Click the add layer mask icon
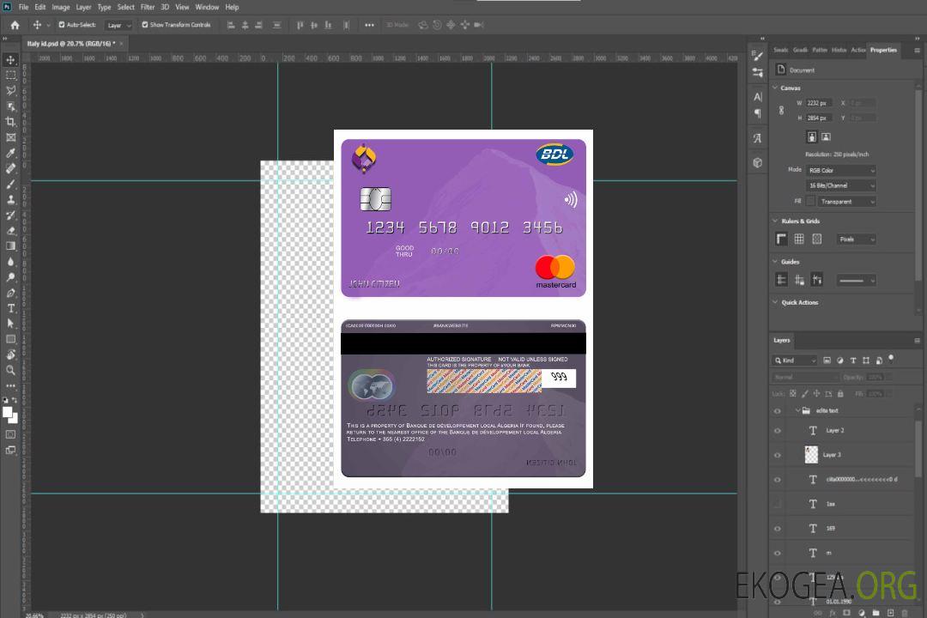Screen dimensions: 927x618 click(x=846, y=613)
